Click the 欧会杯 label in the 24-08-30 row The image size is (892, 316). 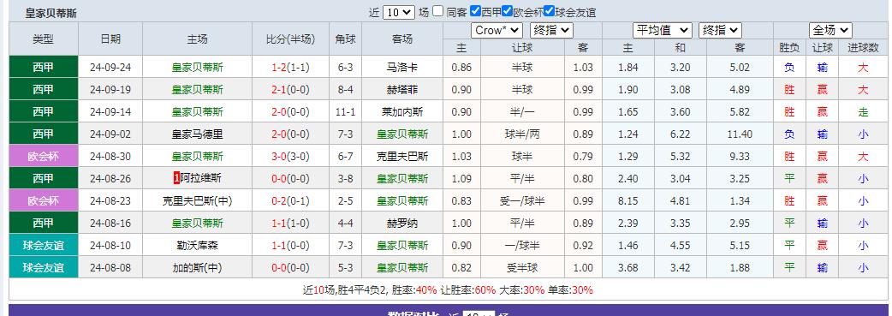coord(44,156)
